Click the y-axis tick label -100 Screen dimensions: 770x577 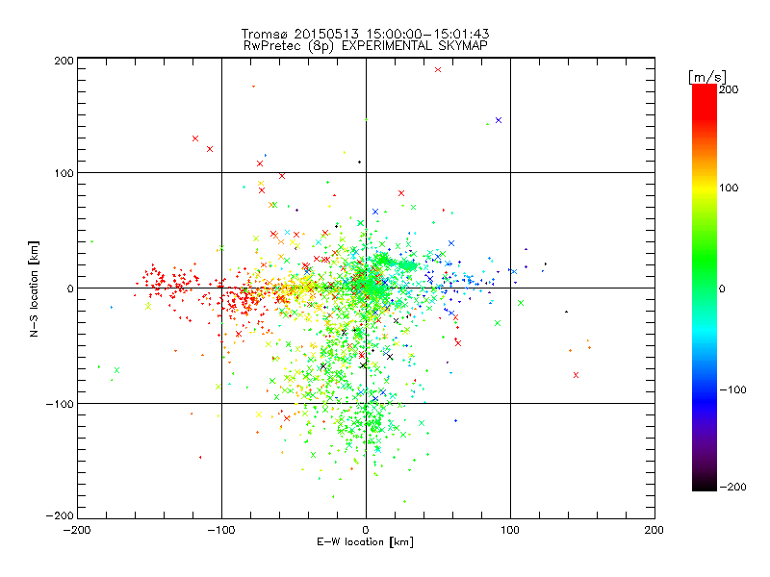pos(60,404)
